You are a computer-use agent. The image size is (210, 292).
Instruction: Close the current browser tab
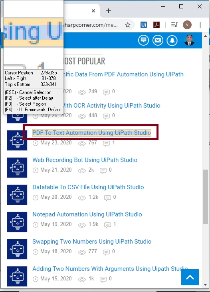coord(93,11)
